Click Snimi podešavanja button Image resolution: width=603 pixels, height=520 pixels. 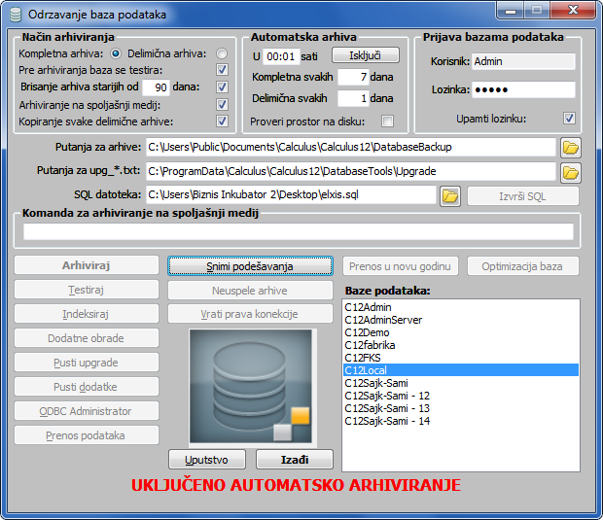[250, 266]
